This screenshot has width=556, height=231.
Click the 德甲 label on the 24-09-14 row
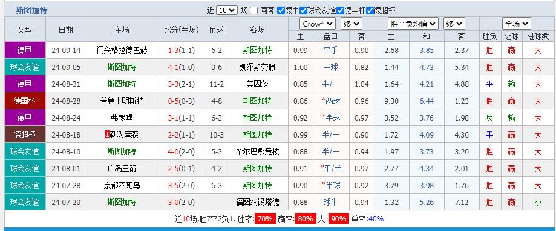point(25,50)
